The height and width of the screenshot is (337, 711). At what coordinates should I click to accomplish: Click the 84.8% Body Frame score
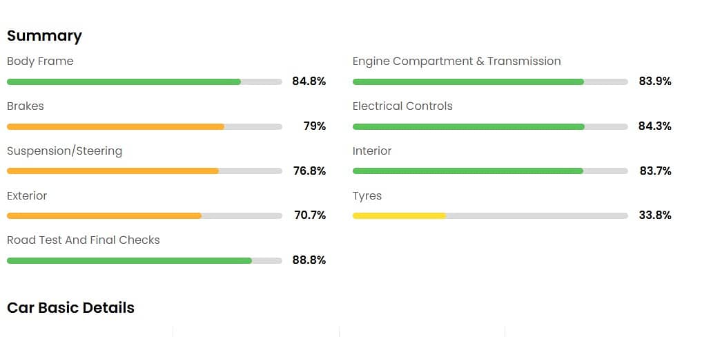point(309,81)
